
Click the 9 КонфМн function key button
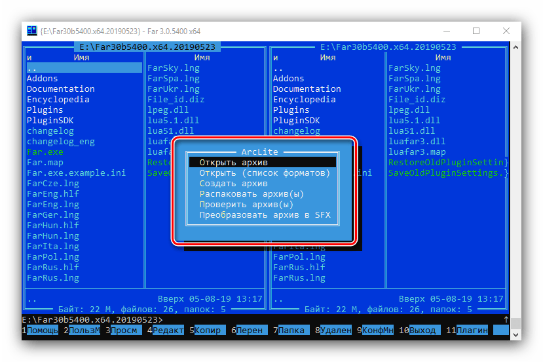(x=375, y=330)
